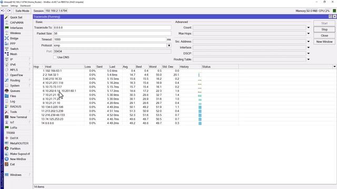Click the Std. Dev. column header

point(171,67)
